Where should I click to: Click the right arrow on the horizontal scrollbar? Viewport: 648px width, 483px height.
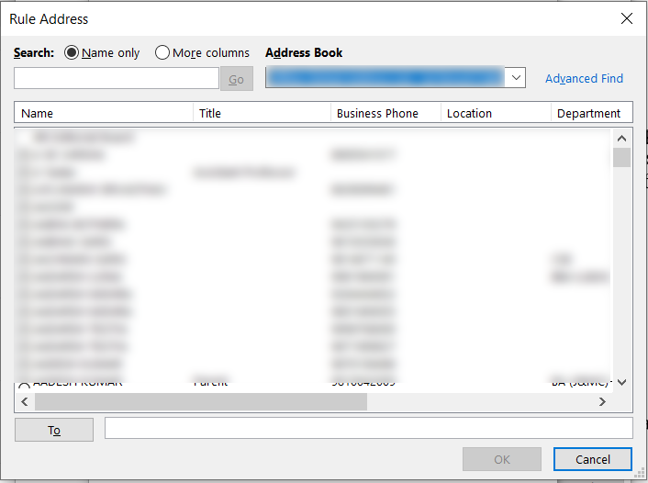tap(602, 402)
